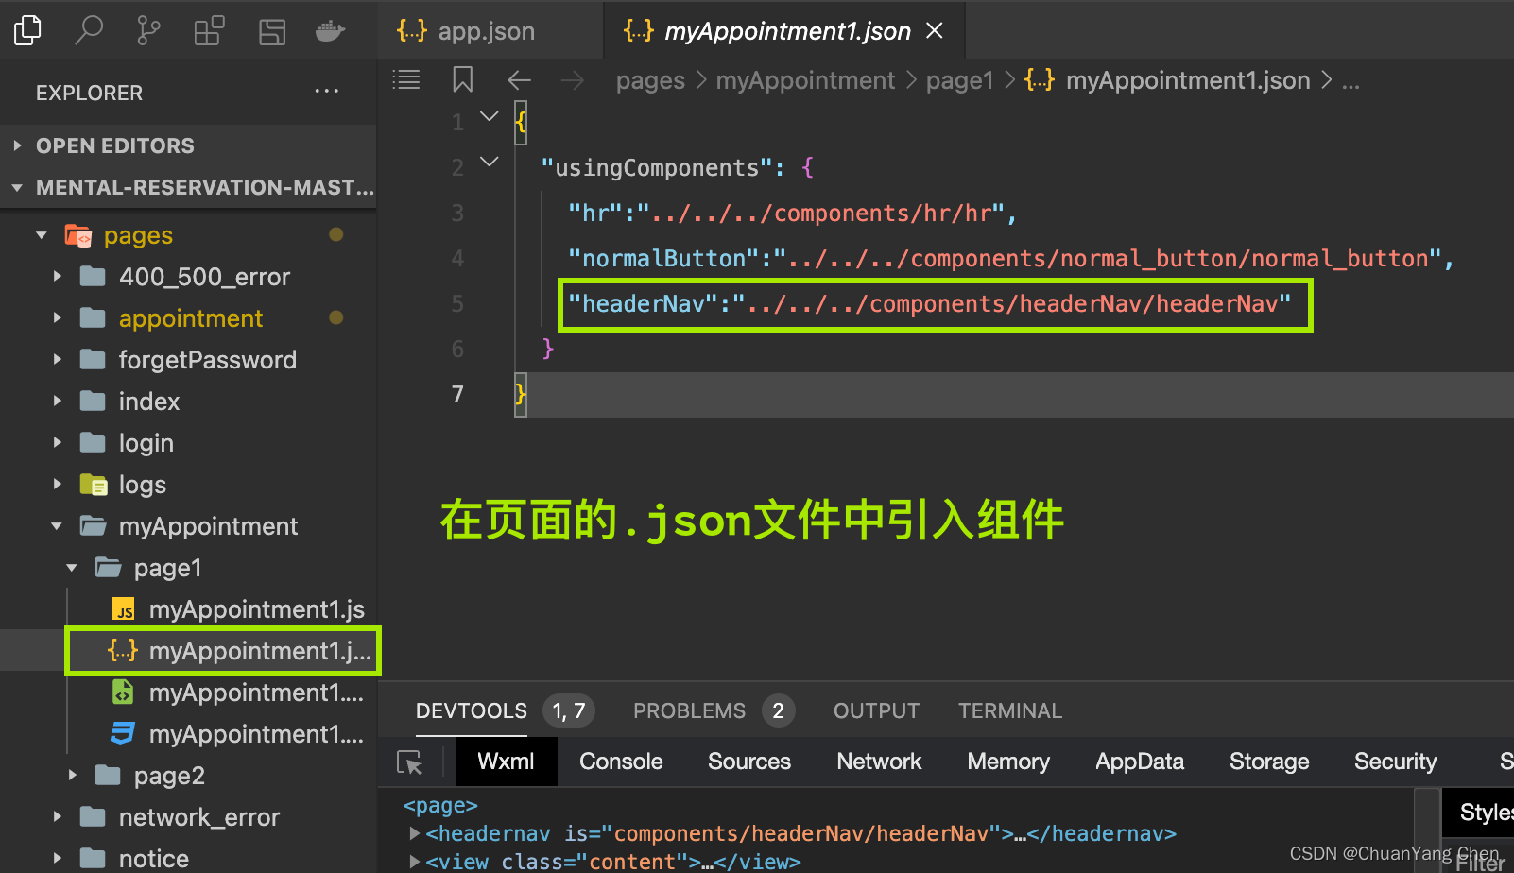Screen dimensions: 1514x873
Task: Switch to the TERMINAL panel tab
Action: (1010, 710)
